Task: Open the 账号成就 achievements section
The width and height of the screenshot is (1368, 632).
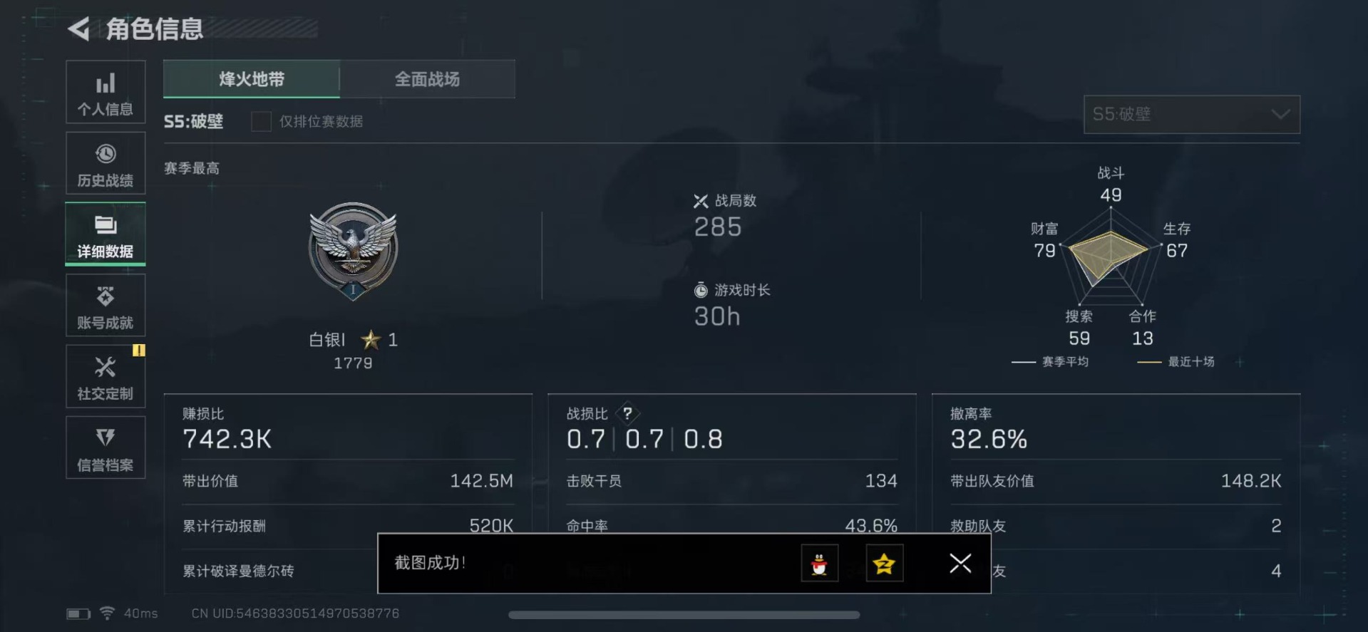Action: 106,306
